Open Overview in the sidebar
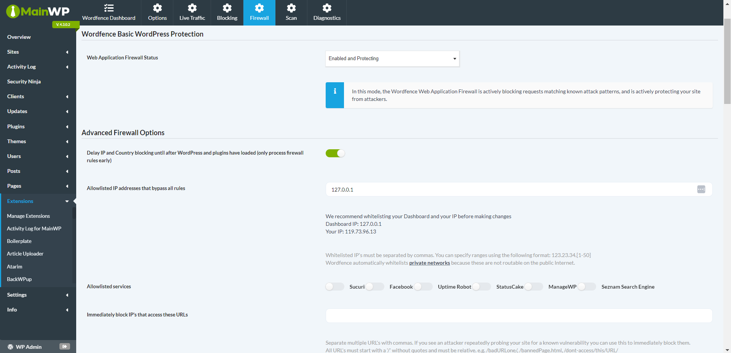The height and width of the screenshot is (353, 731). [19, 37]
